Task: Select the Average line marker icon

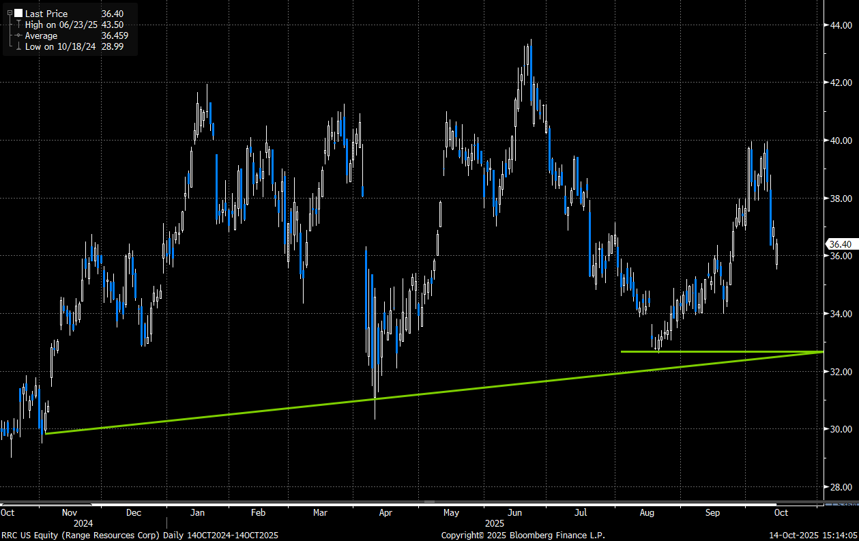Action: click(x=18, y=35)
